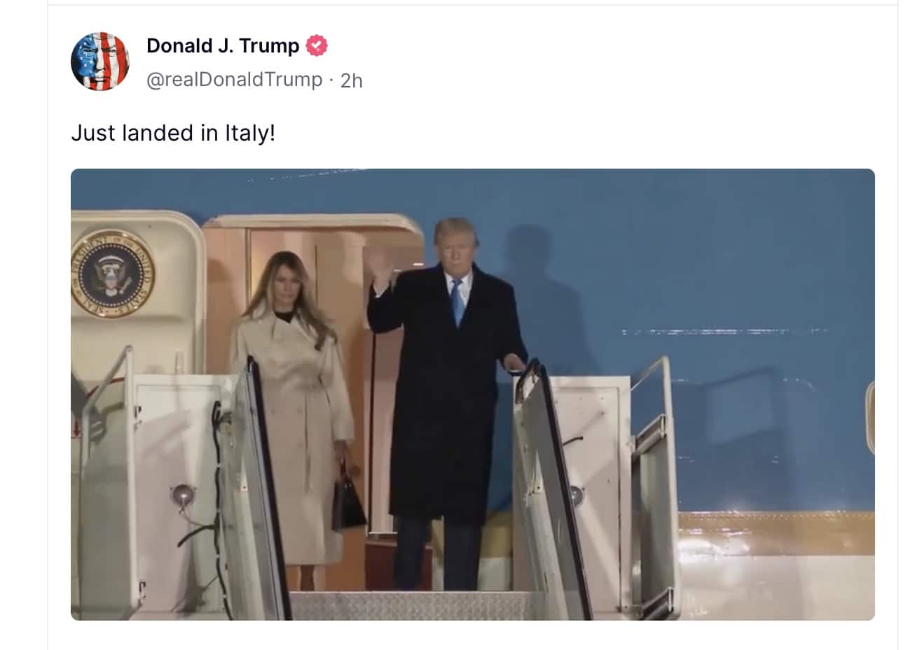Click the red verified checkmark badge
This screenshot has height=650, width=908.
(x=317, y=46)
